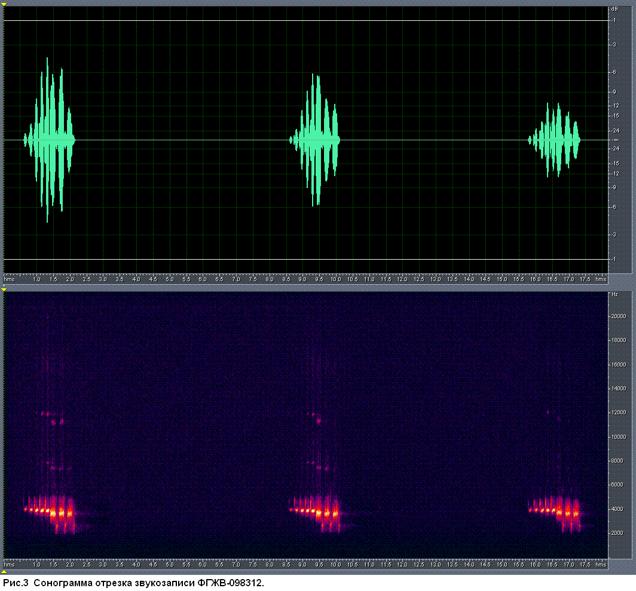The height and width of the screenshot is (591, 636).
Task: Click the 4000 value on the frequency scale
Action: (617, 509)
